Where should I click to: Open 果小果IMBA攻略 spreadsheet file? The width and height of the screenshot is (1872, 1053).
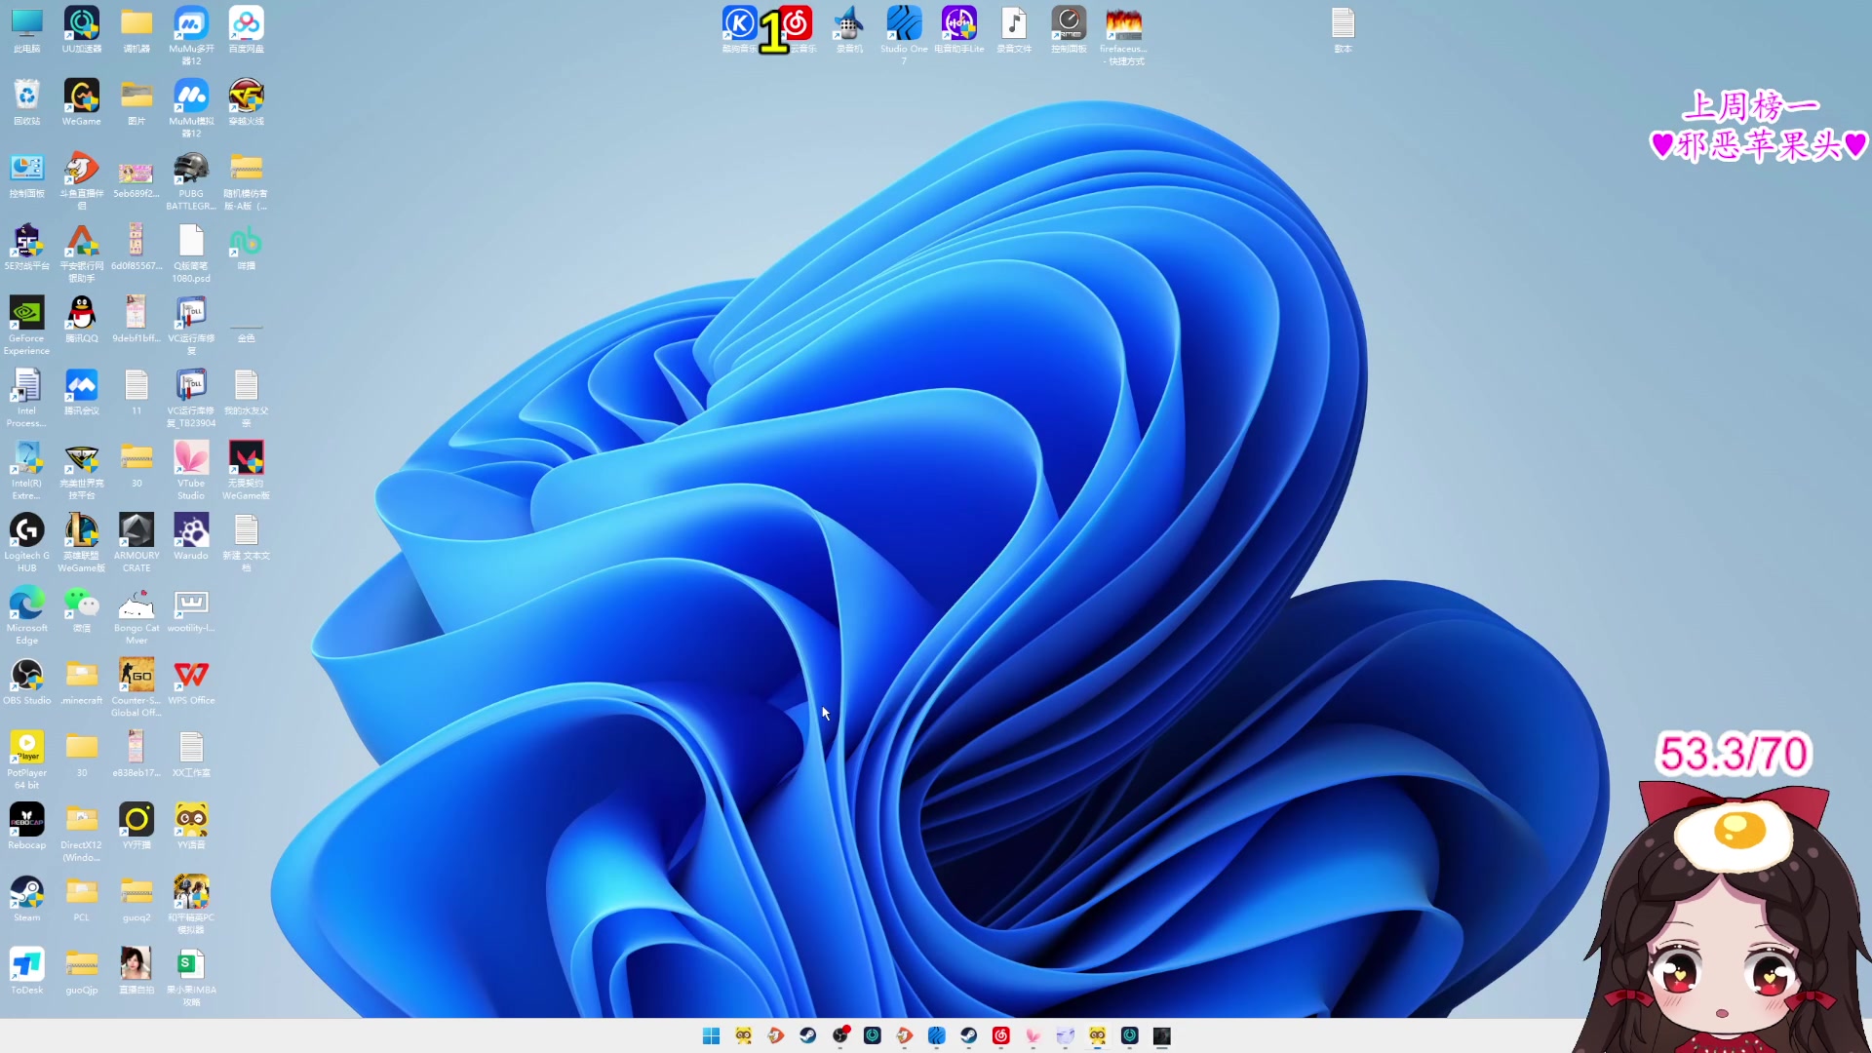coord(191,977)
